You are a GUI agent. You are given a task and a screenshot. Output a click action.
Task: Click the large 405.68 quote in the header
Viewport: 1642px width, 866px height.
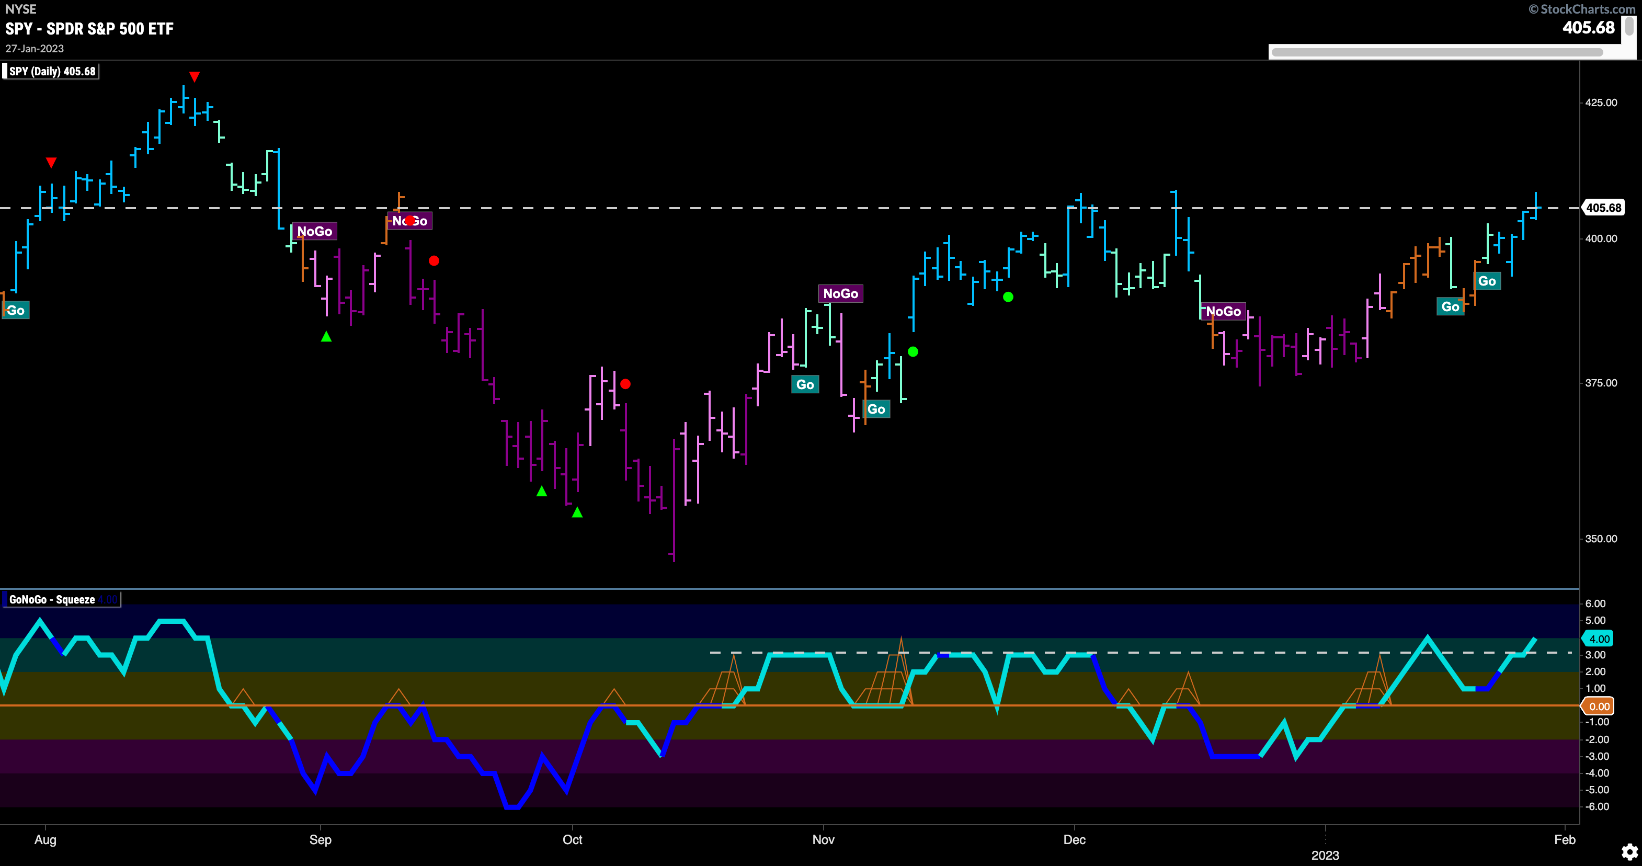click(x=1588, y=27)
